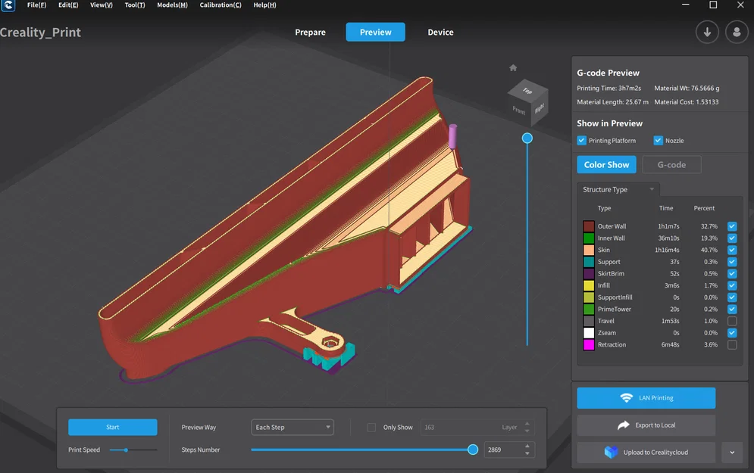Viewport: 754px width, 473px height.
Task: Enable Travel moves checkbox
Action: [x=732, y=321]
